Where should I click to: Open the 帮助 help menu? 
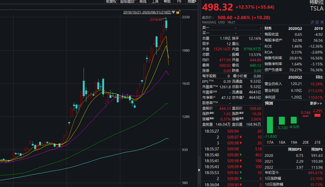[x=167, y=2]
